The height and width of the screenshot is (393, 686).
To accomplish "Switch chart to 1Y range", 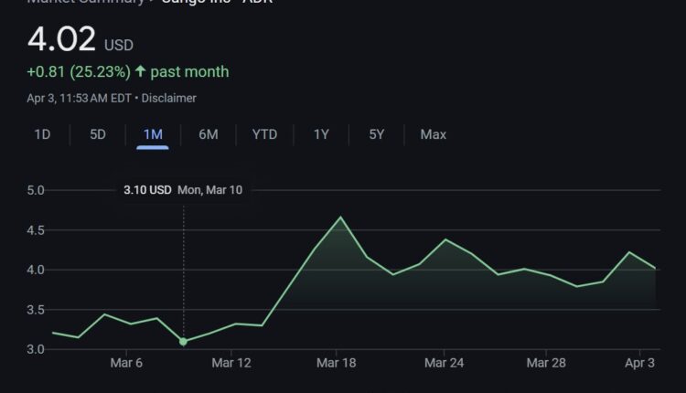I will [321, 134].
